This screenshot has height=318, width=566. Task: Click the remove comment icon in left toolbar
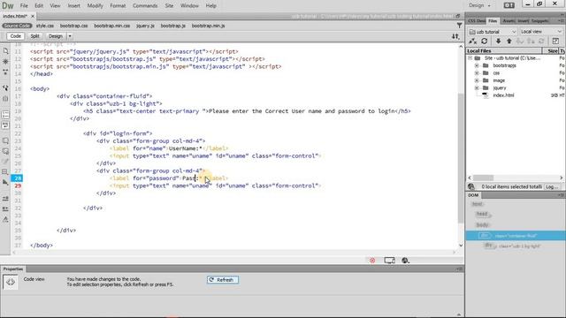pyautogui.click(x=5, y=151)
